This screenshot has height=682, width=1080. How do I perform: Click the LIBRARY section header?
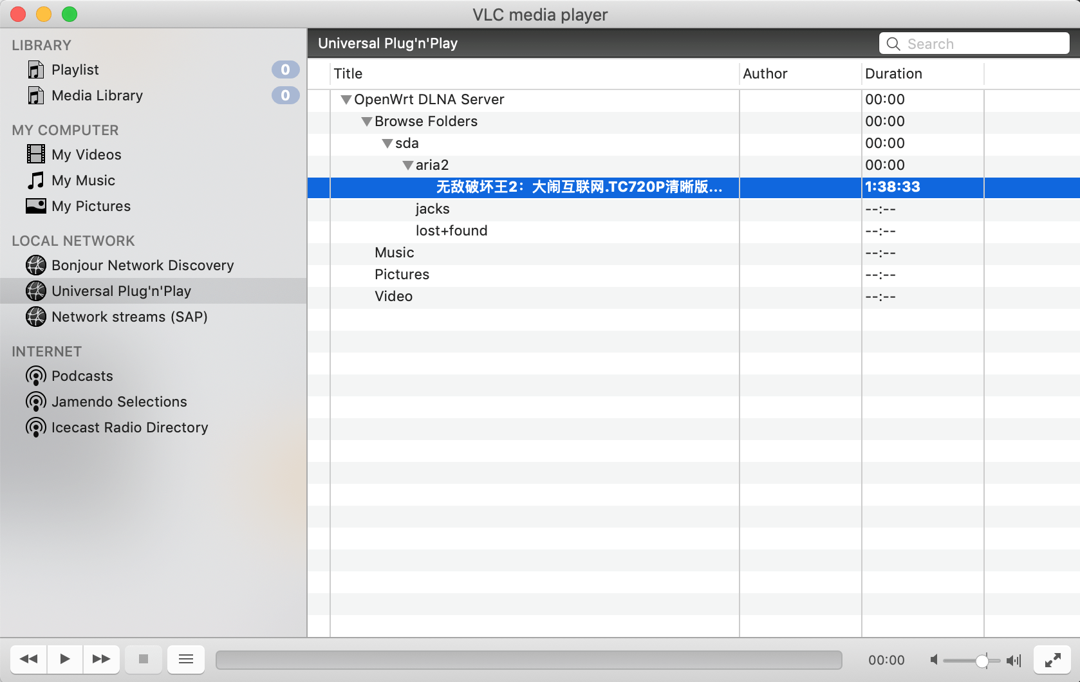[41, 45]
